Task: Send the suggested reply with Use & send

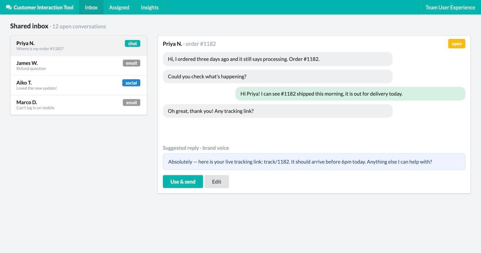Action: [183, 182]
